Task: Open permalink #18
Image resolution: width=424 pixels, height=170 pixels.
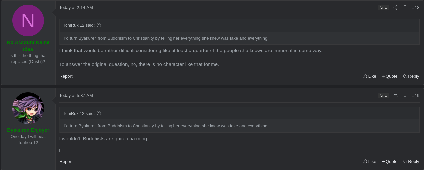Action: tap(416, 7)
